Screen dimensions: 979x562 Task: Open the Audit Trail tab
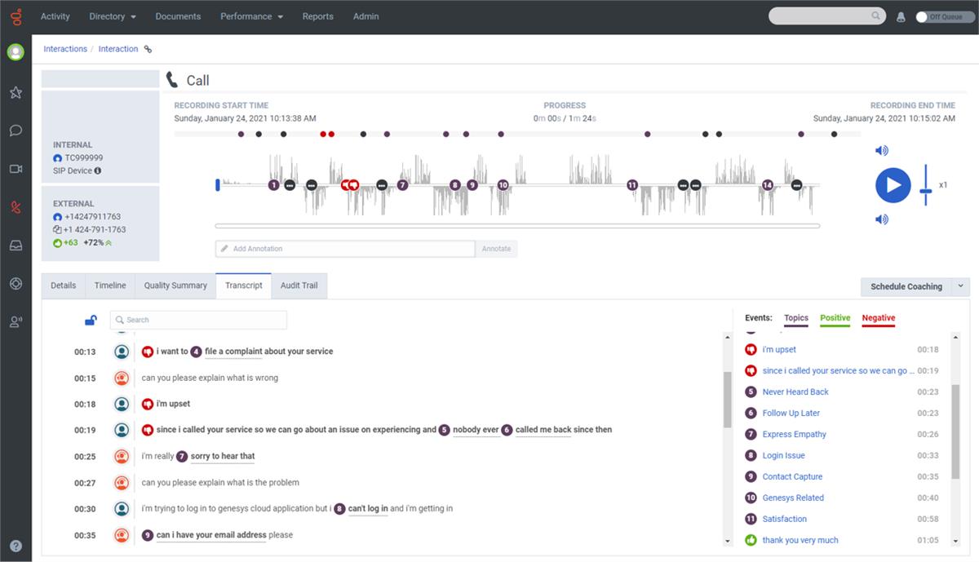point(299,285)
